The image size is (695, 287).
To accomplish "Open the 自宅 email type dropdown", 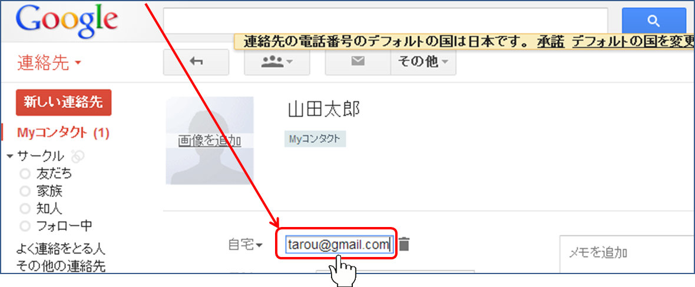I will click(x=245, y=245).
